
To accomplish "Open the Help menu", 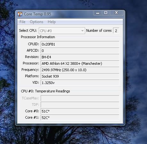I will (52, 22).
